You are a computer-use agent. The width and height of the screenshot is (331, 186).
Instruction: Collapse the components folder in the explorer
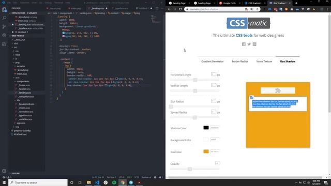[22, 82]
